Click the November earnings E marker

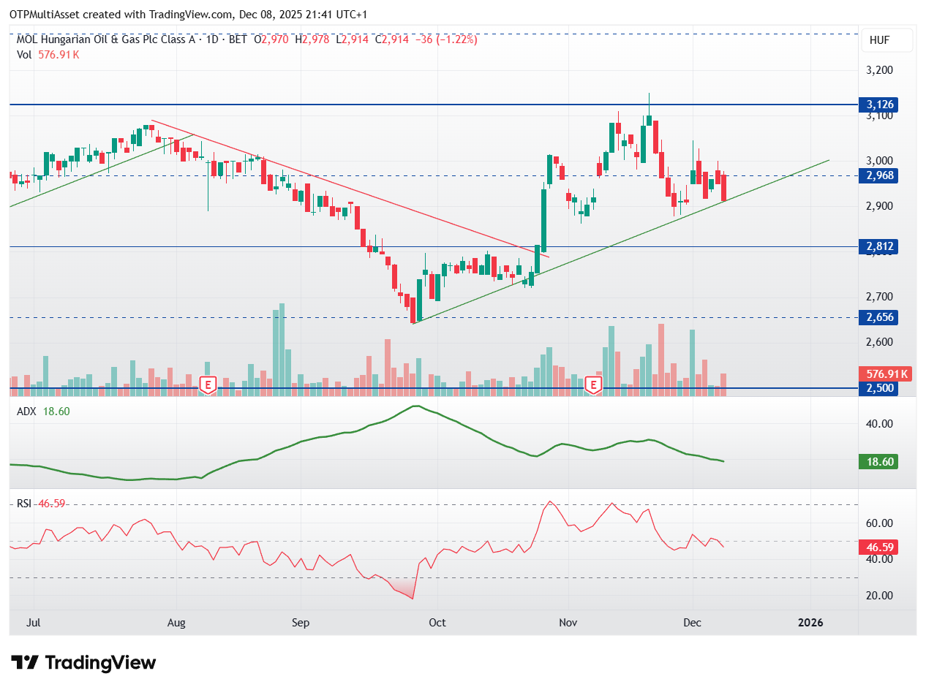[x=594, y=384]
